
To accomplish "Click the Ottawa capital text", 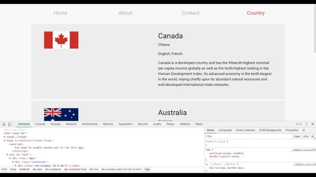I will point(164,45).
